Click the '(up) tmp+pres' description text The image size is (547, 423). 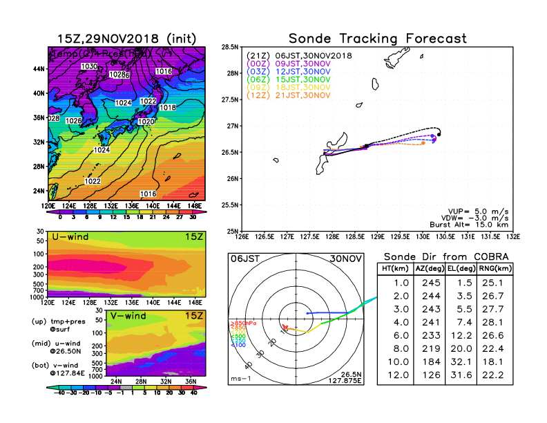58,321
